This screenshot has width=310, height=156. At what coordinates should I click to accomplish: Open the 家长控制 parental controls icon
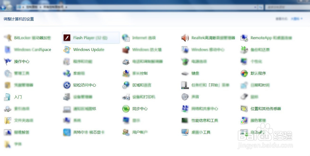(126, 73)
